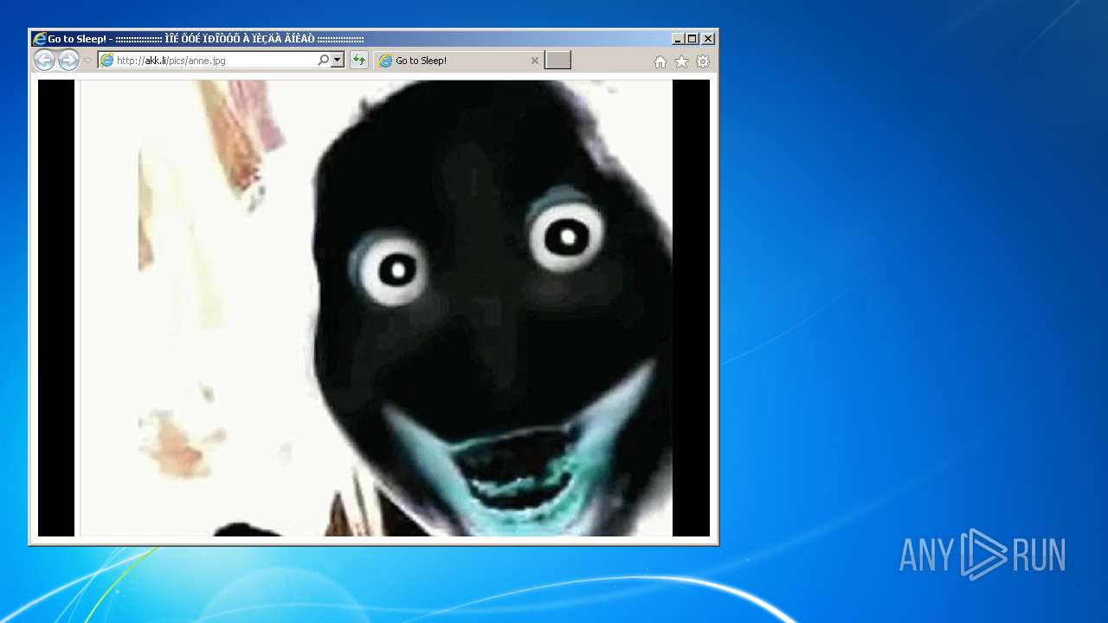Select the 'Go to Sleep!' tab

coord(459,61)
